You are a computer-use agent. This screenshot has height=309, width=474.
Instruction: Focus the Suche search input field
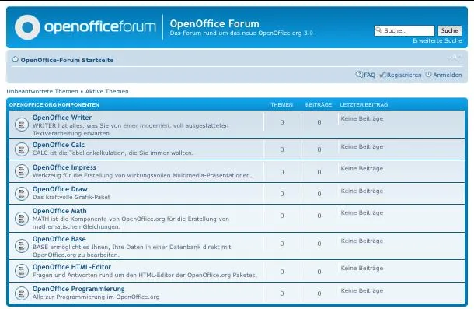coord(404,30)
